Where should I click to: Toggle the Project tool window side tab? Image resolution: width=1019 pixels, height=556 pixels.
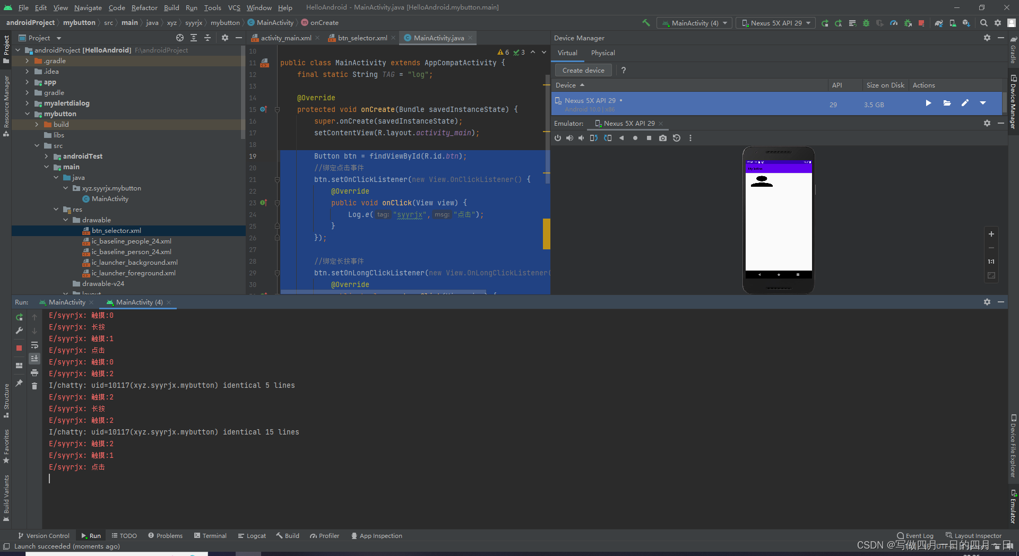(6, 49)
